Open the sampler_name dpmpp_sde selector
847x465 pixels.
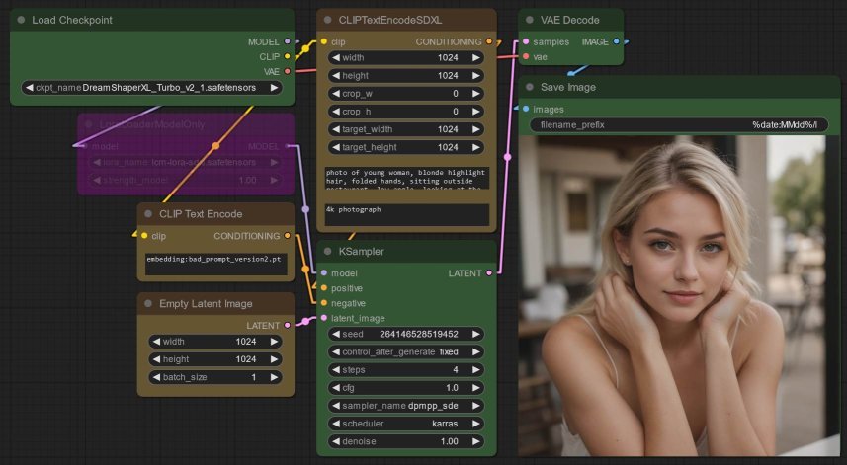[405, 406]
